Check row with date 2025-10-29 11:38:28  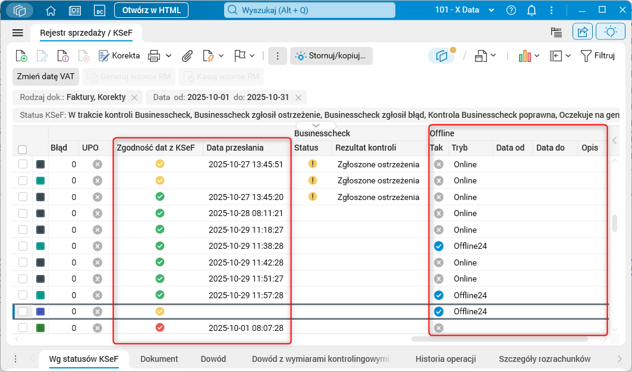click(x=23, y=246)
